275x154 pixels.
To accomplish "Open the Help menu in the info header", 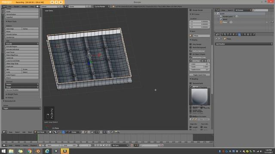I will click(x=32, y=6).
